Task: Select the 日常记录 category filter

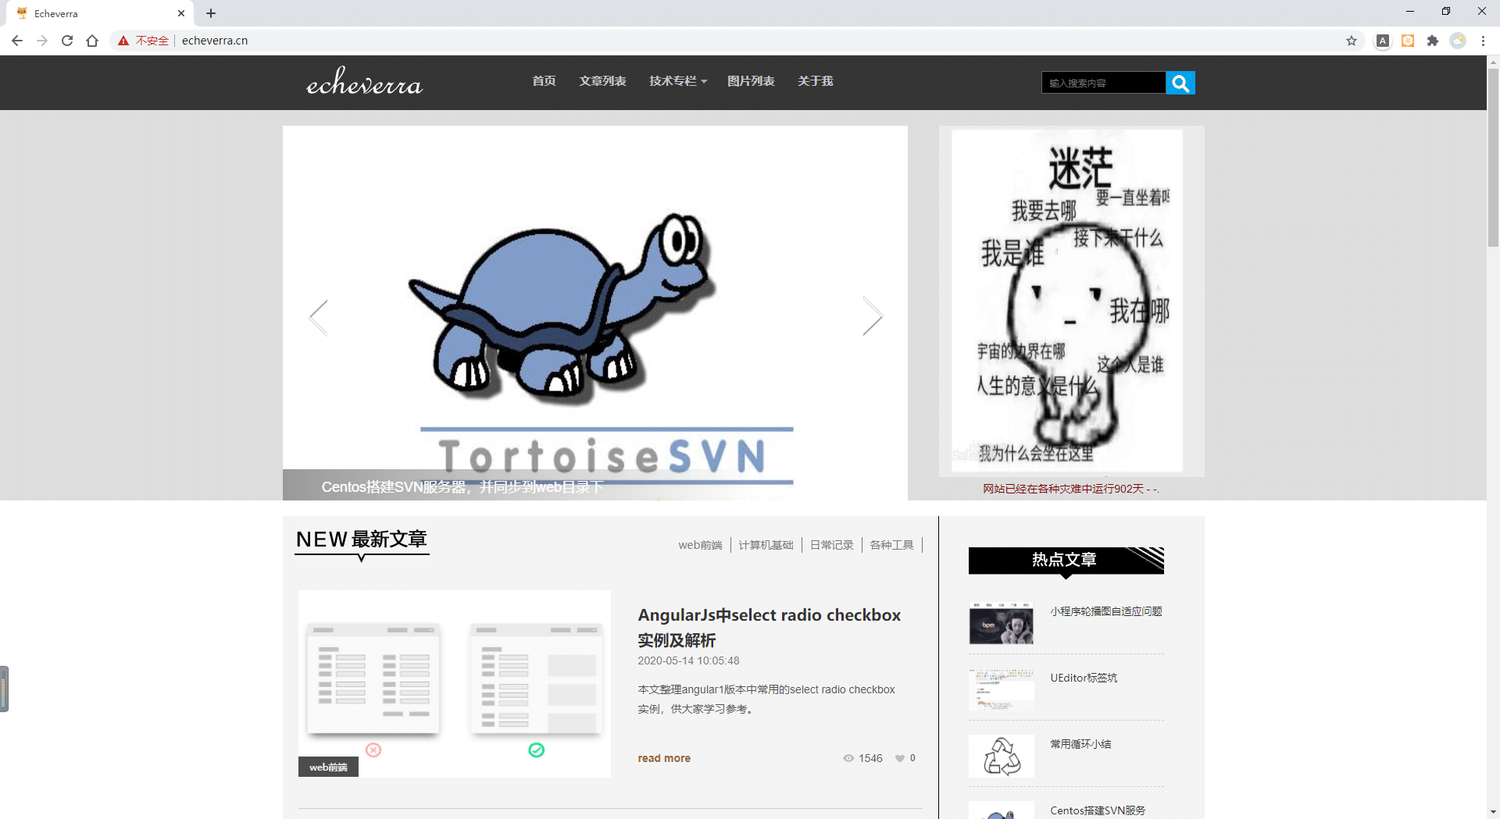Action: click(831, 545)
